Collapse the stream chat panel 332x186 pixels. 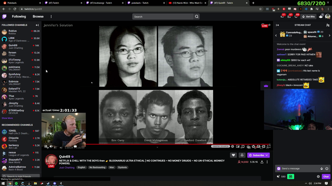(278, 25)
